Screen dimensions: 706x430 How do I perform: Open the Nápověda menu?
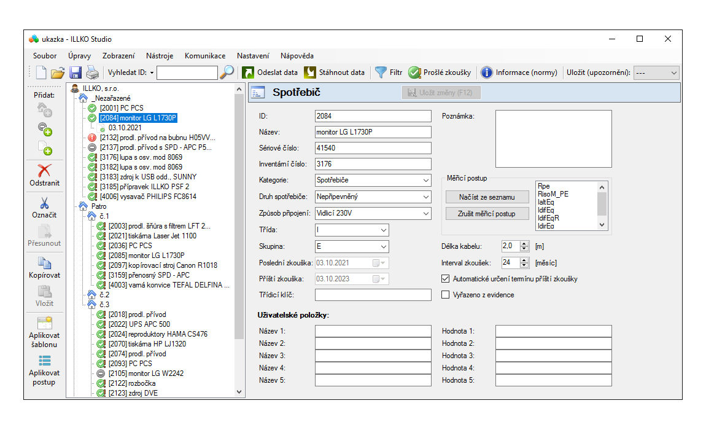297,56
